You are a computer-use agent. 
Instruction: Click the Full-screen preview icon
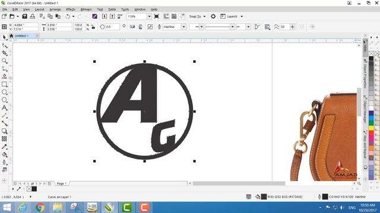157,17
